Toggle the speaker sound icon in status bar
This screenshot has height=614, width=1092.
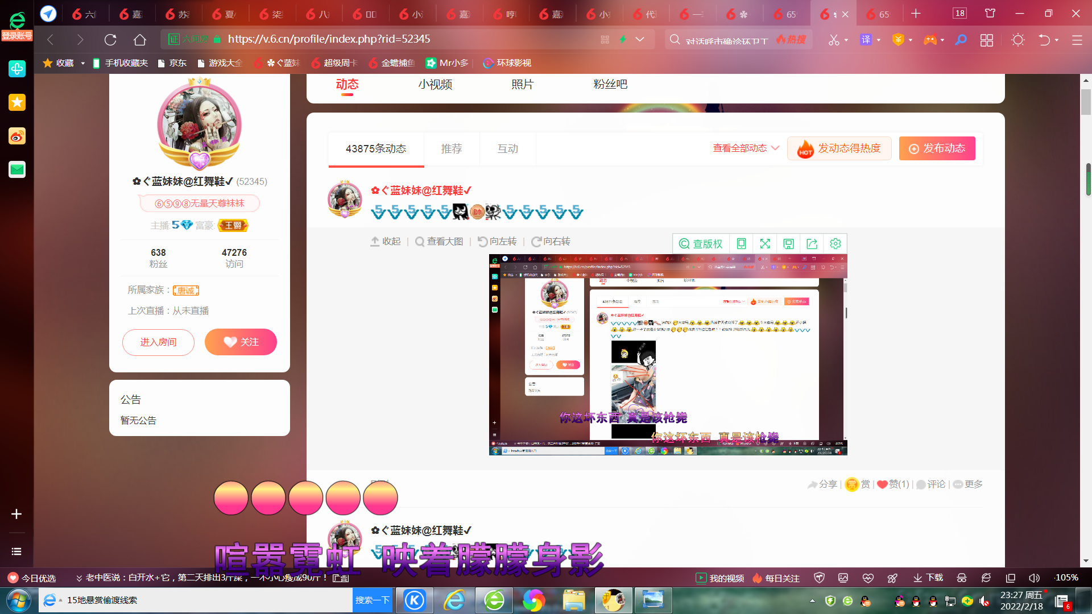tap(1035, 578)
